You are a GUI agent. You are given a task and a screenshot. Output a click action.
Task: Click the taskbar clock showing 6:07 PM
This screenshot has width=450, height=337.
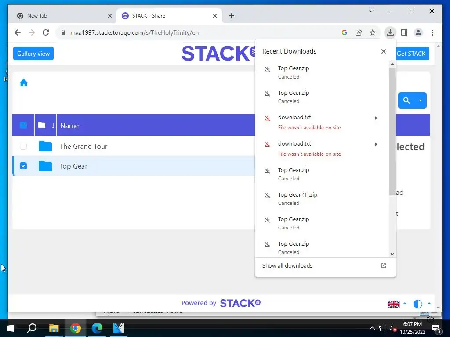point(412,328)
